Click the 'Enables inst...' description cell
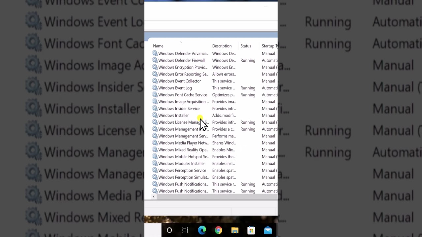The width and height of the screenshot is (422, 237). point(223,164)
